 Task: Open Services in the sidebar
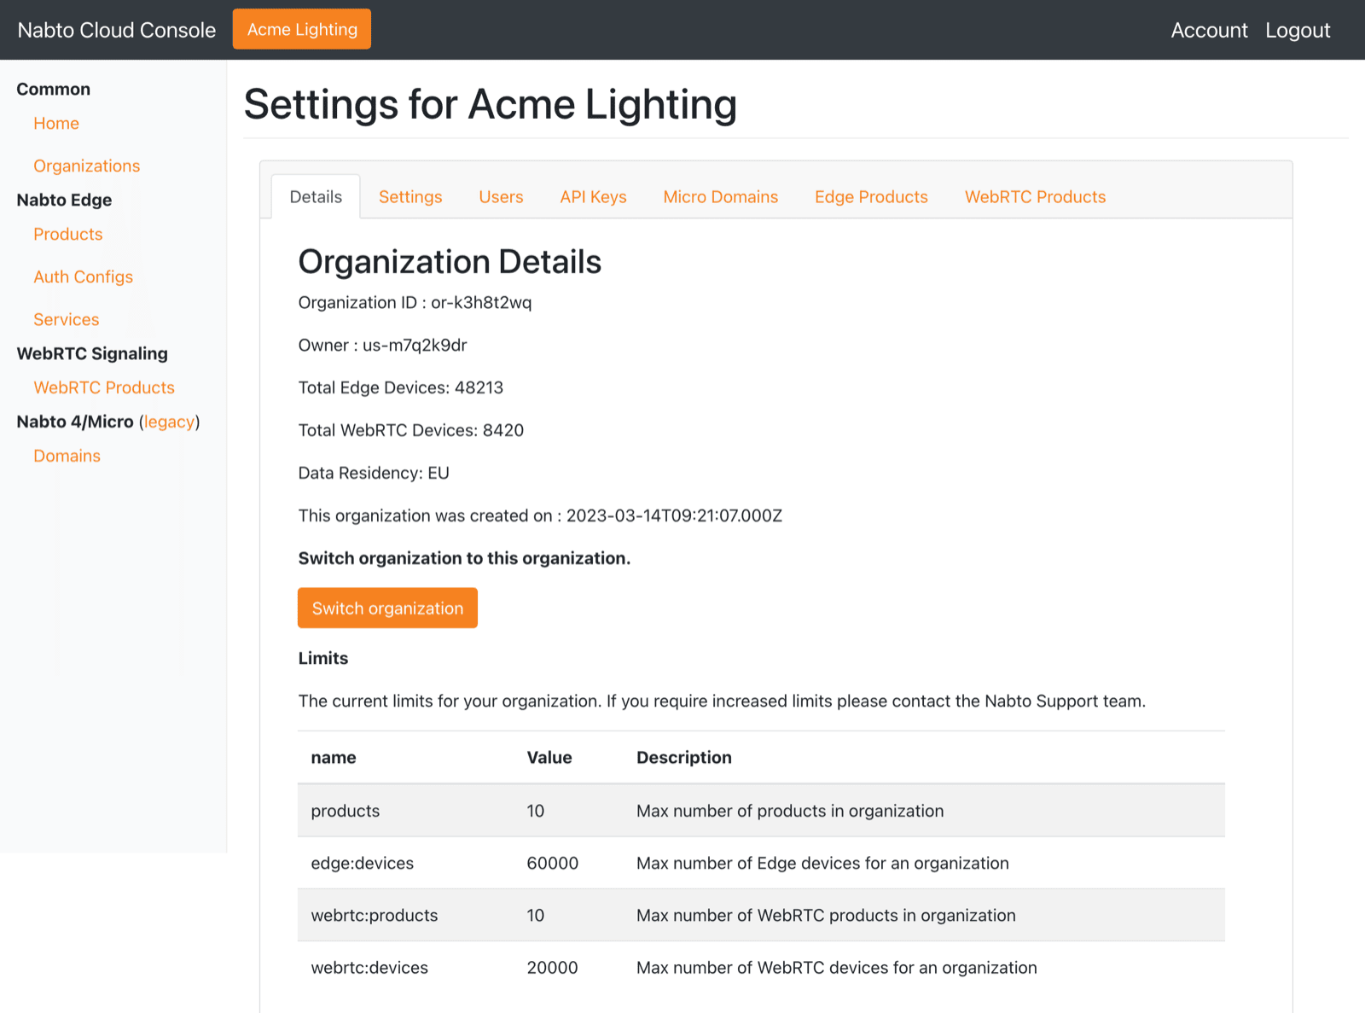click(x=67, y=319)
